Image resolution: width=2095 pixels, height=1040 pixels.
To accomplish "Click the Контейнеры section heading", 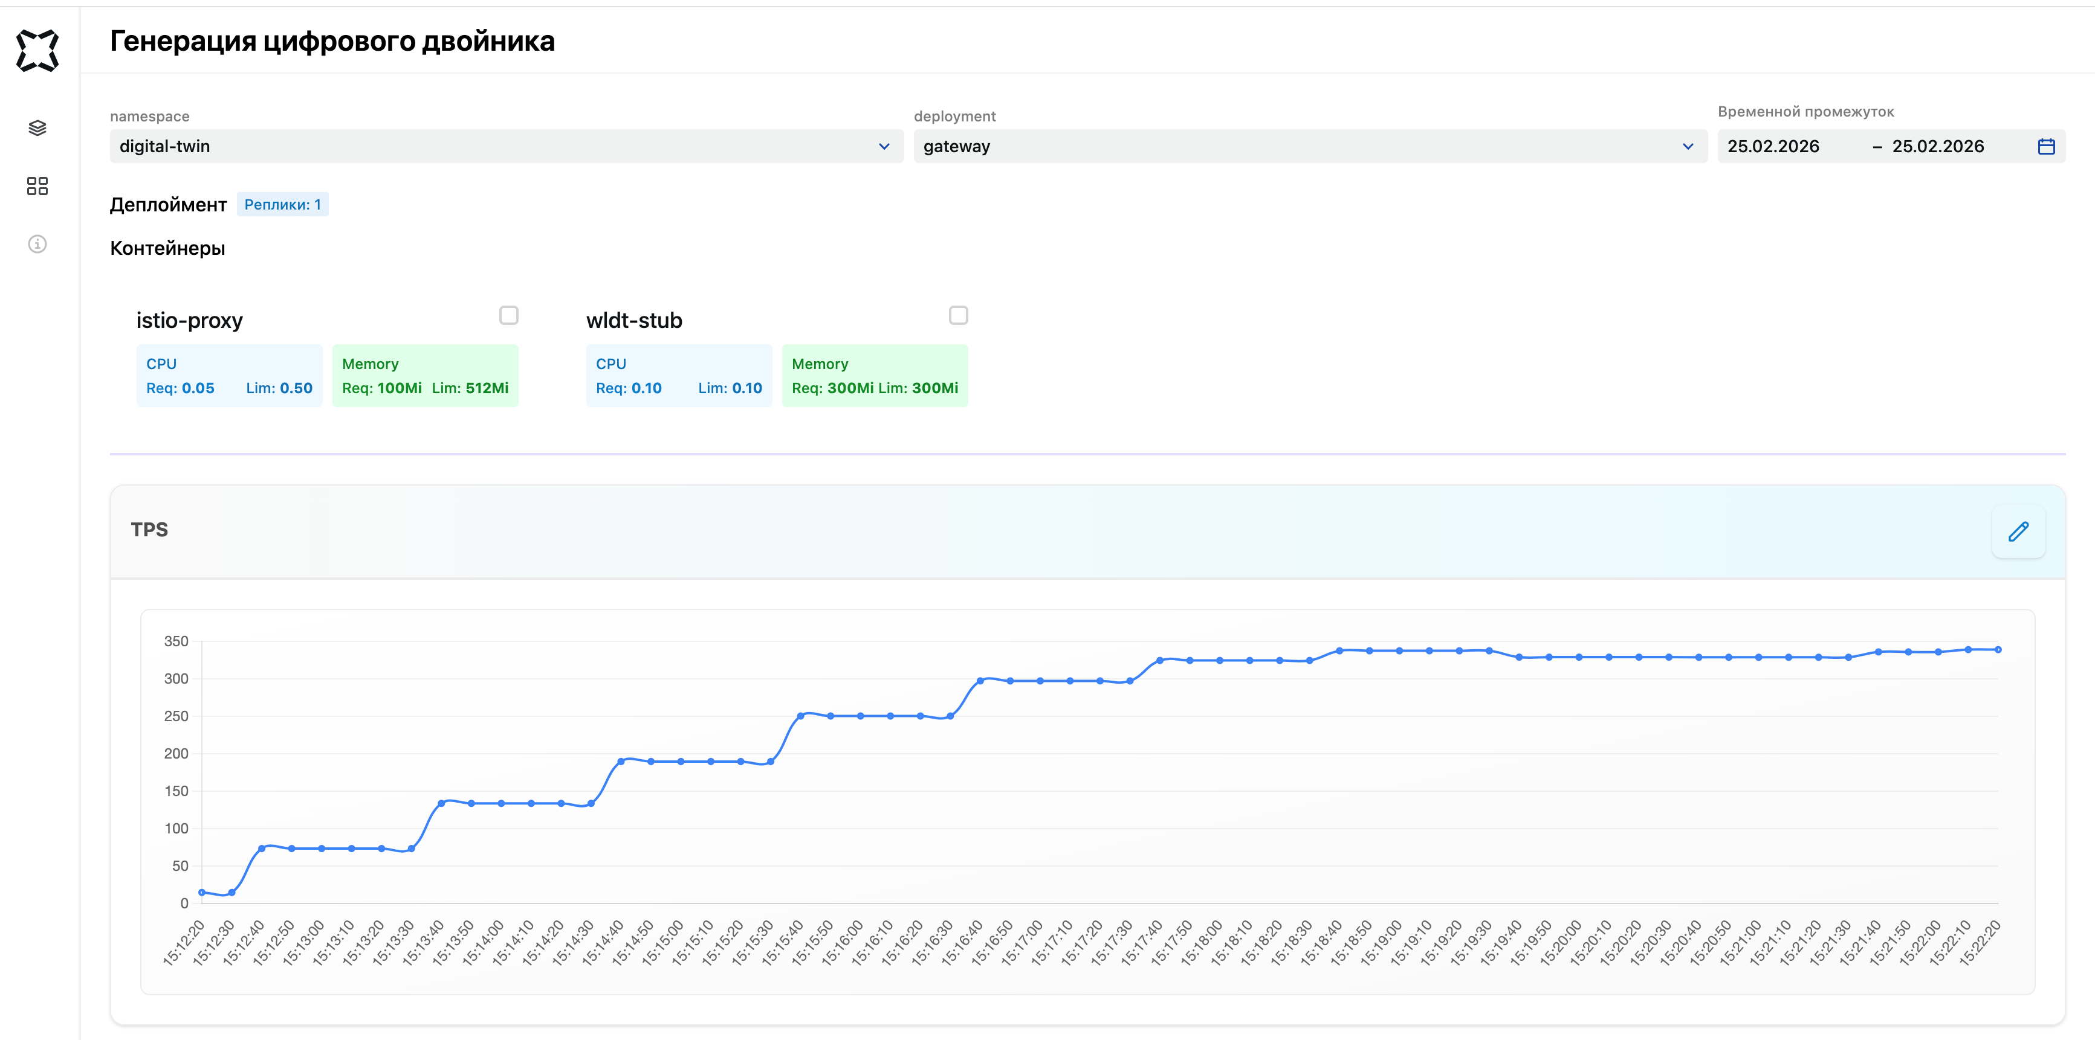I will click(x=167, y=249).
